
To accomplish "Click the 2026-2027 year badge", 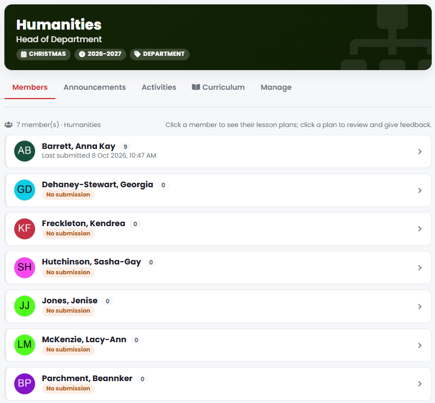I will click(x=100, y=54).
